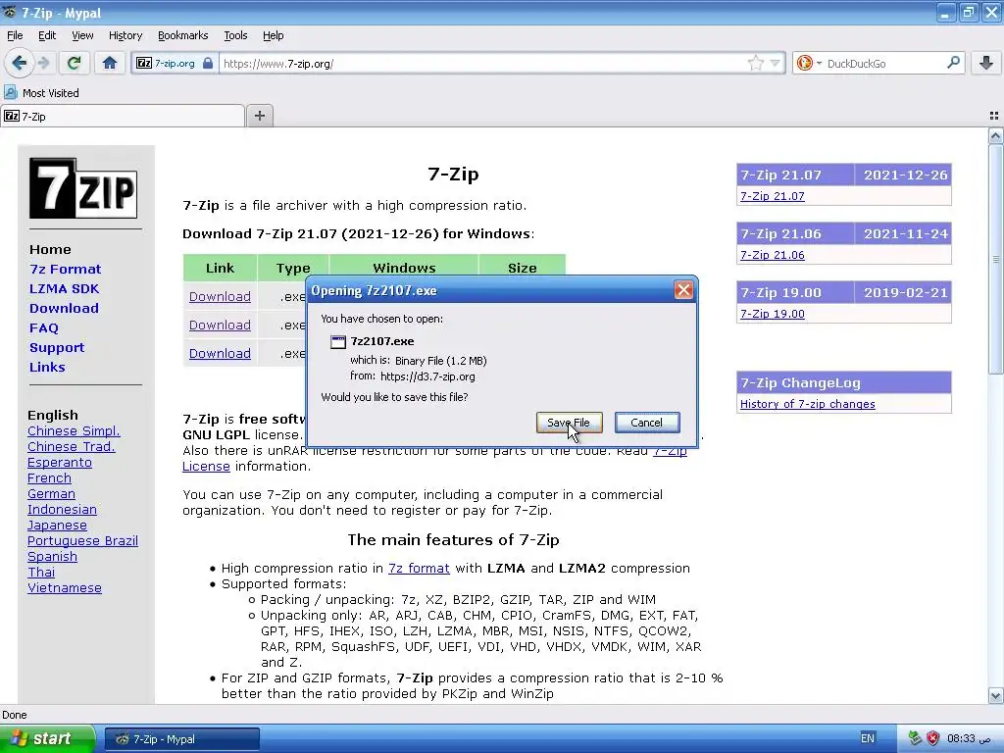Reload the page with the refresh icon
1004x753 pixels.
click(74, 63)
